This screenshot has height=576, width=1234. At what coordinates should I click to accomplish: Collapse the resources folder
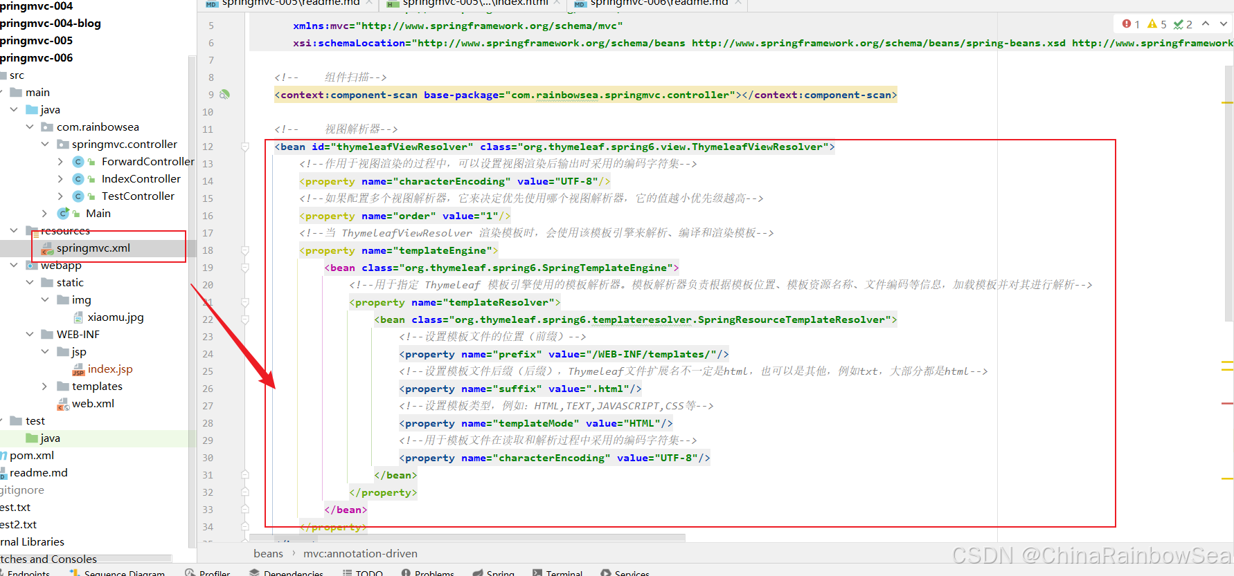(x=14, y=230)
